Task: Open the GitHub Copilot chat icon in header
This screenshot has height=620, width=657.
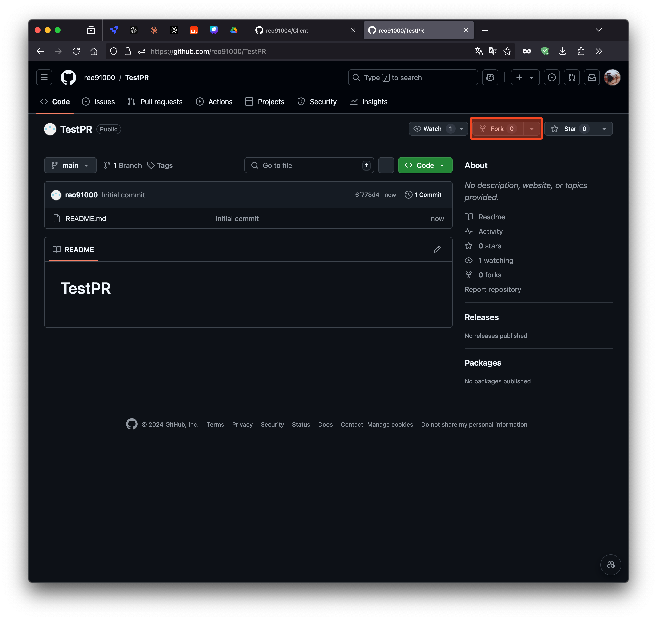Action: click(x=490, y=77)
